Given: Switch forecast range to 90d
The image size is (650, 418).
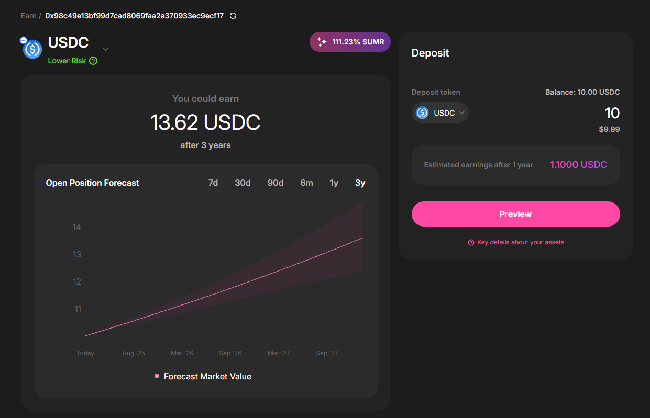Looking at the screenshot, I should coord(276,183).
